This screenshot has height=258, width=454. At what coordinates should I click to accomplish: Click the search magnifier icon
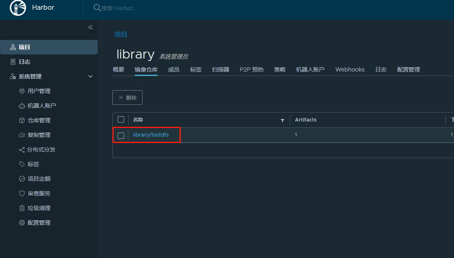pyautogui.click(x=97, y=8)
